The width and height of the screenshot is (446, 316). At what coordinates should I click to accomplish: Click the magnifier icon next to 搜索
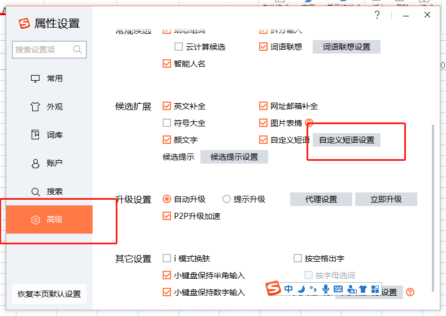35,192
